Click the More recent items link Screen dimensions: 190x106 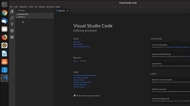76,61
